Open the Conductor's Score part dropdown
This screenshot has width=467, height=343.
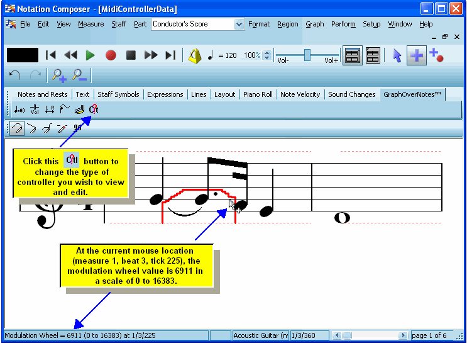click(239, 25)
